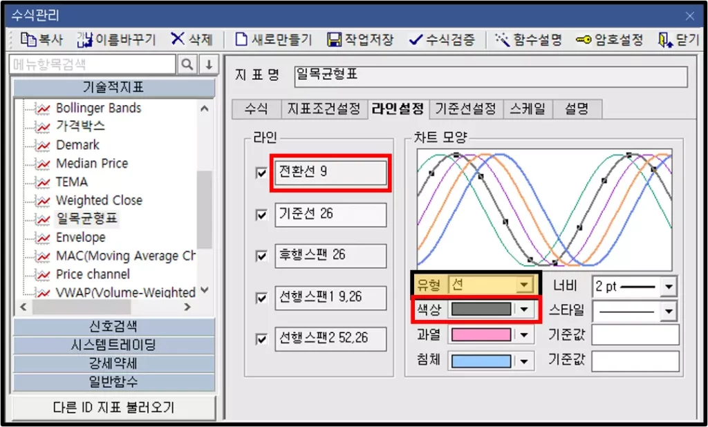The width and height of the screenshot is (708, 427).
Task: Open the 스타일 line style dropdown
Action: click(x=669, y=311)
